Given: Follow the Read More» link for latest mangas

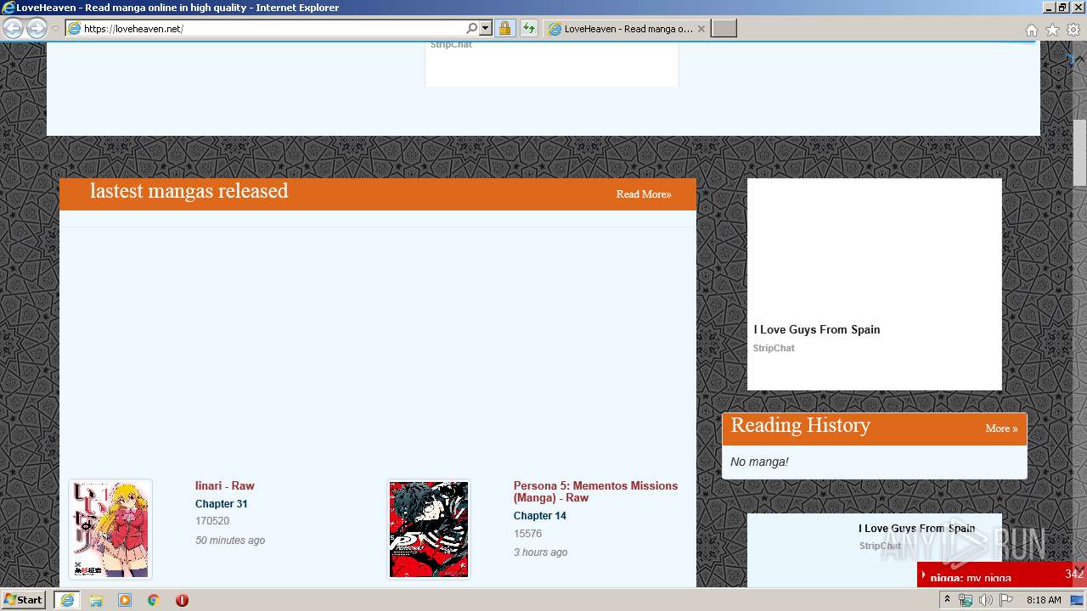Looking at the screenshot, I should 644,194.
